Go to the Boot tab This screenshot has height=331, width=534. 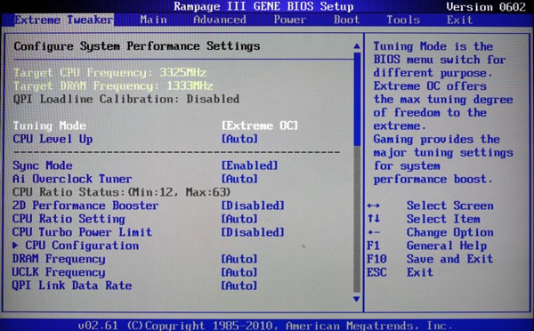point(347,20)
